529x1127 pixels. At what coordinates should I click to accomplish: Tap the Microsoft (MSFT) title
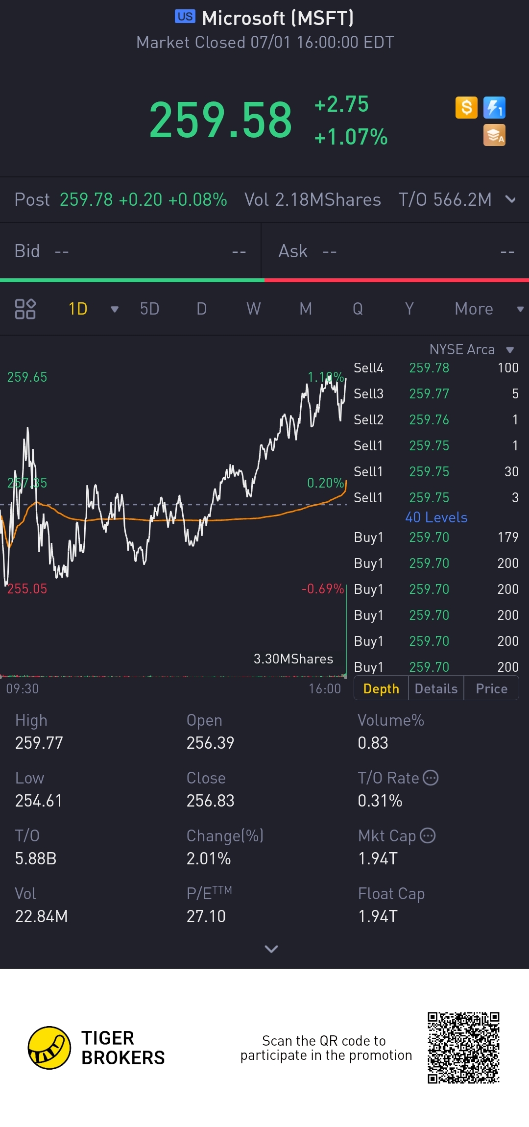[278, 18]
